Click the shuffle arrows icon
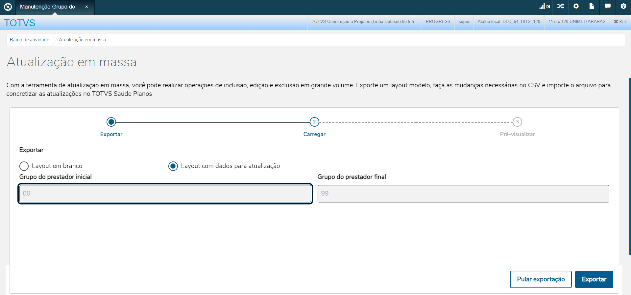This screenshot has height=295, width=631. [x=561, y=6]
